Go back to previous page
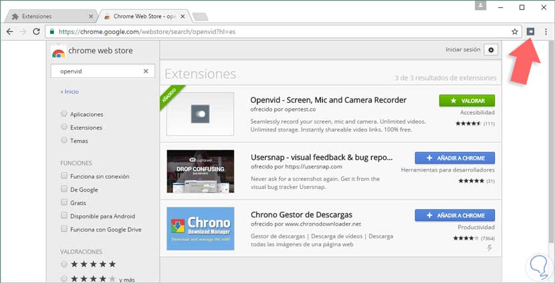The width and height of the screenshot is (555, 283). 10,32
